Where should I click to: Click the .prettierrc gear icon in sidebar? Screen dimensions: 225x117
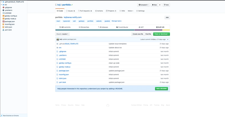[x=3, y=10]
